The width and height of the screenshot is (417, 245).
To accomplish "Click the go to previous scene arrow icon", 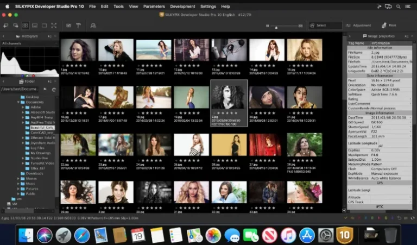I will coord(5,26).
